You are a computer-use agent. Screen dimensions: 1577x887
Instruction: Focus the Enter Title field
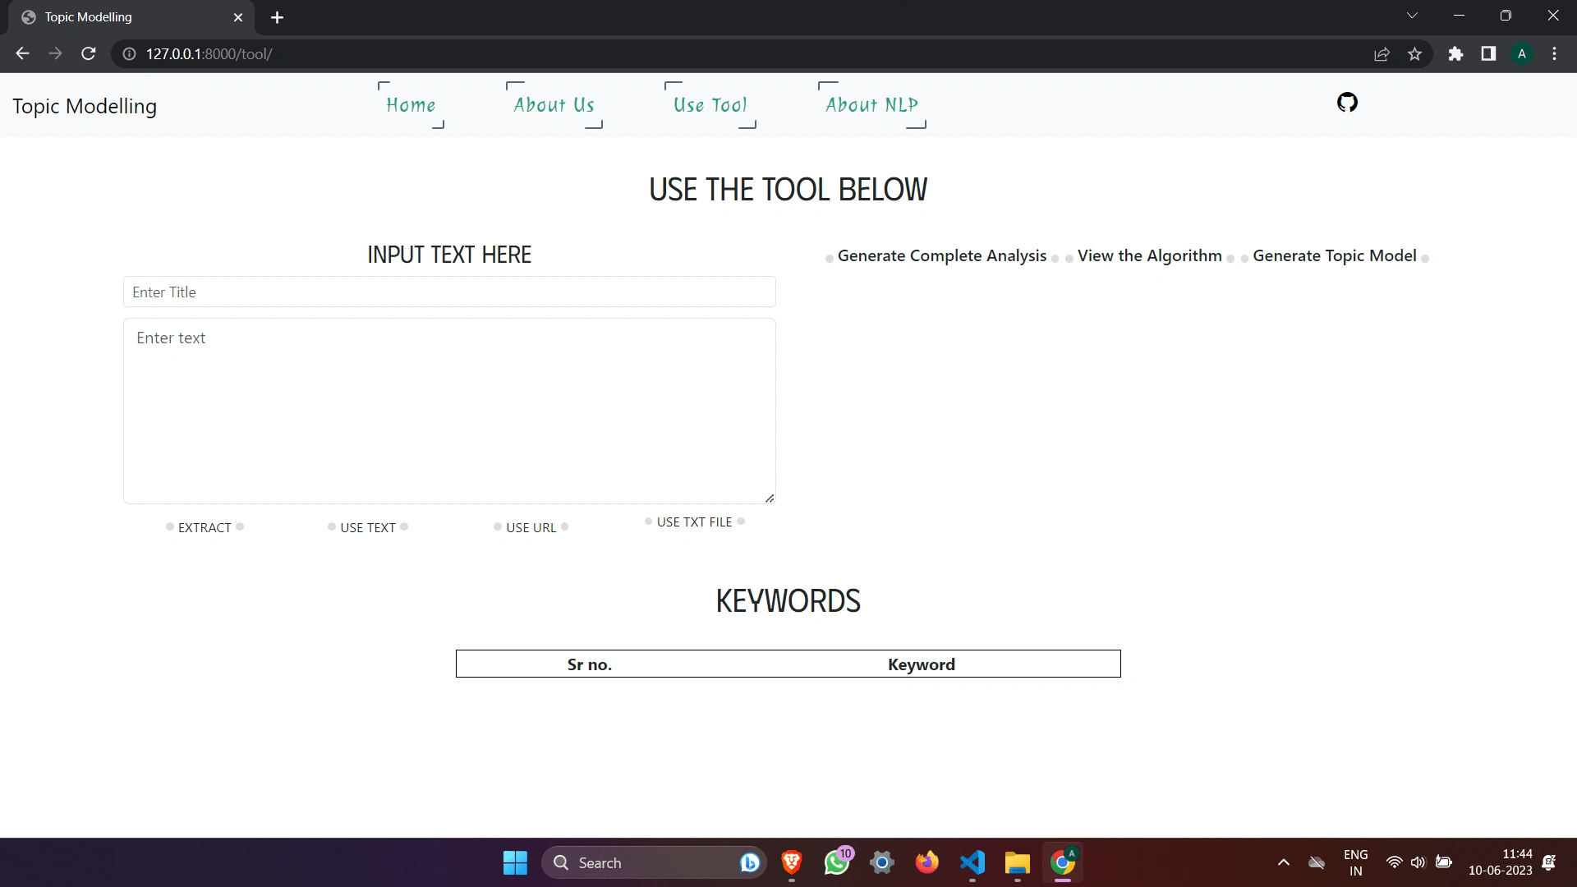pos(449,292)
